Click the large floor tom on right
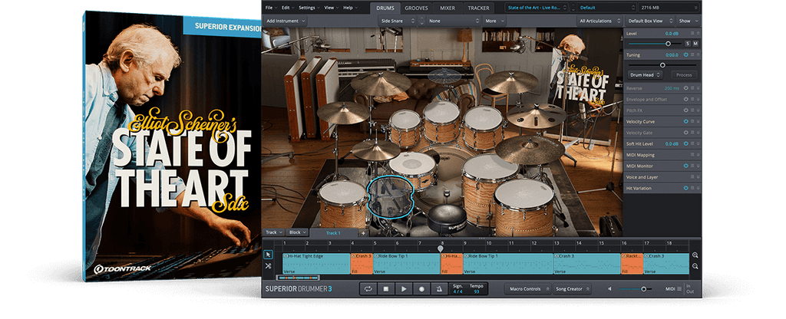 pos(523,206)
